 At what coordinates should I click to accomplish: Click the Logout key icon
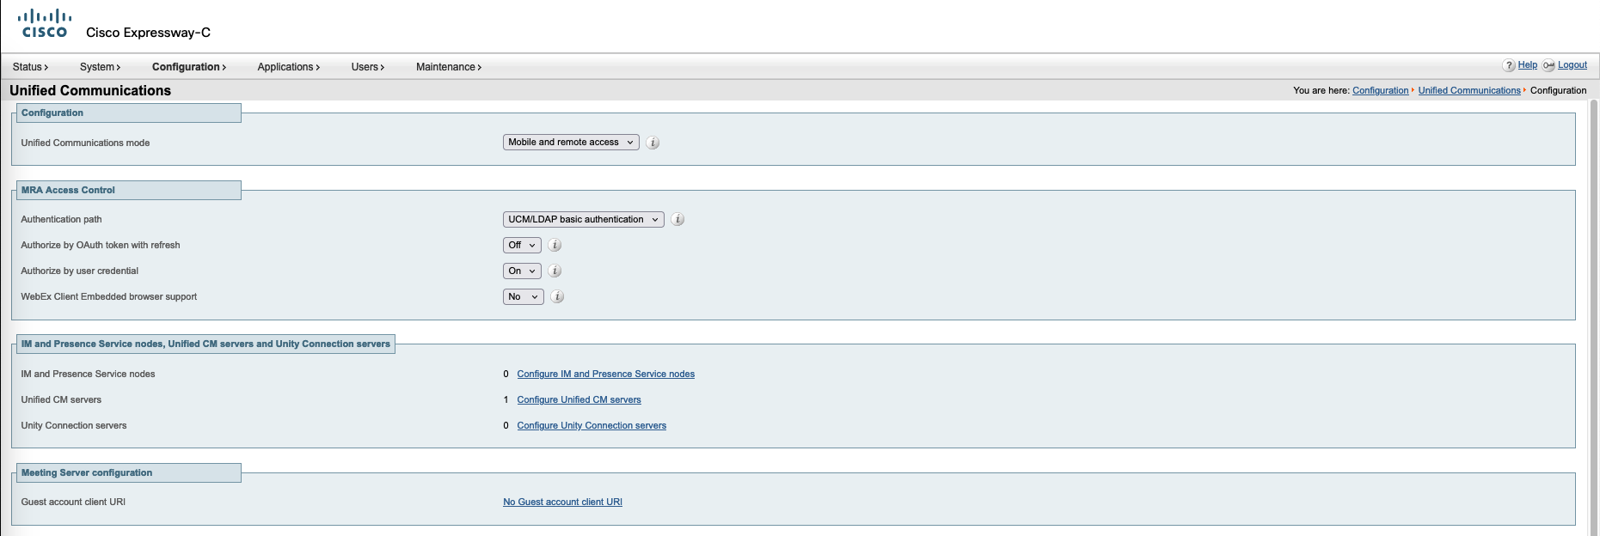1548,66
